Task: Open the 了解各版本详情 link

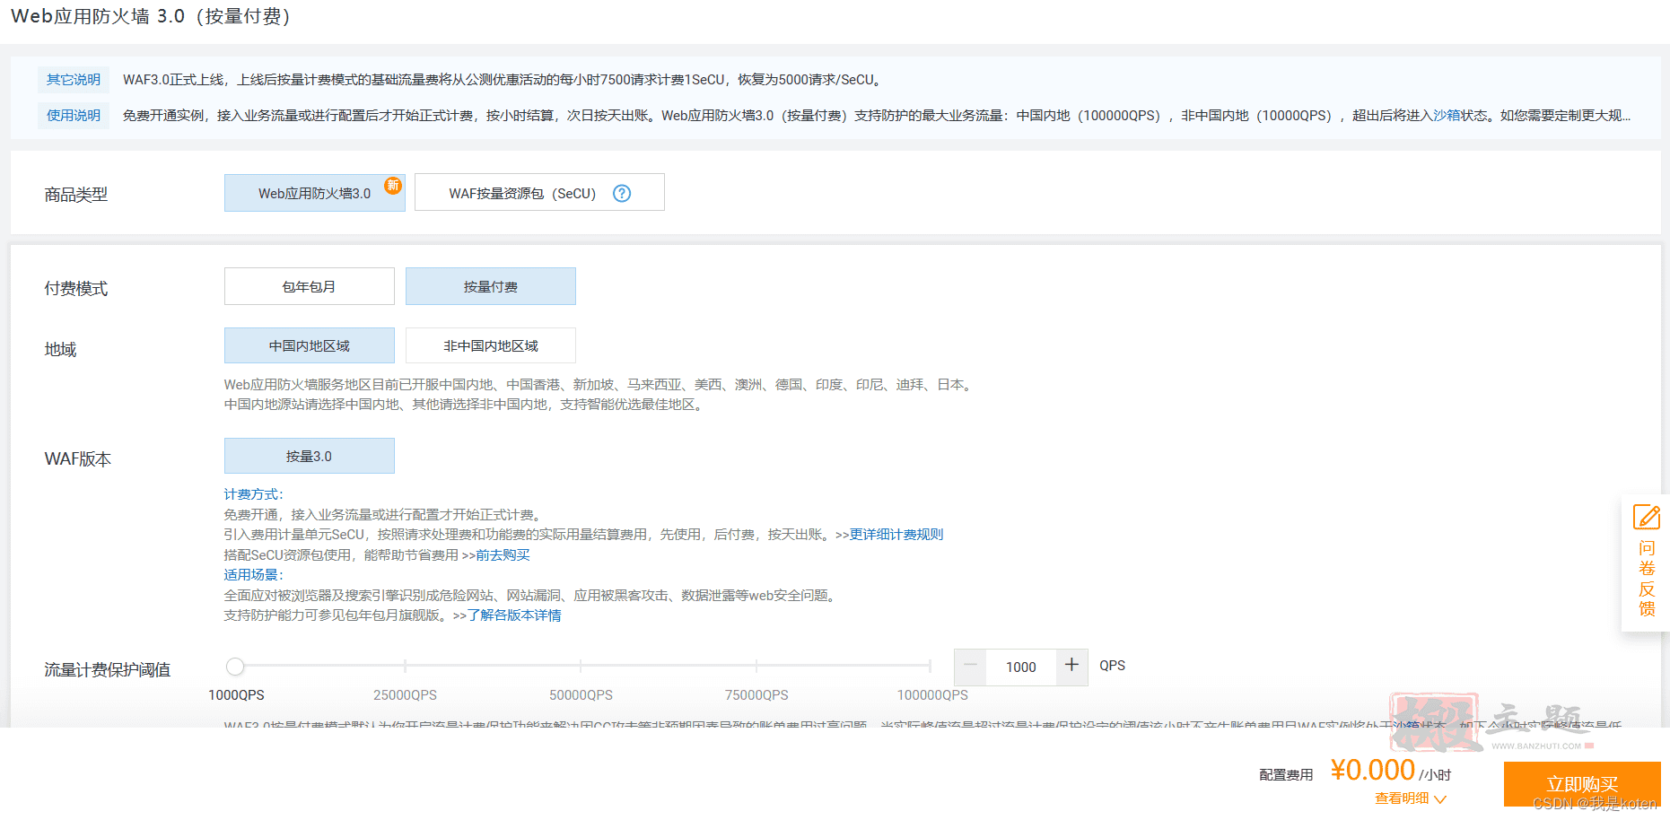Action: [x=514, y=615]
